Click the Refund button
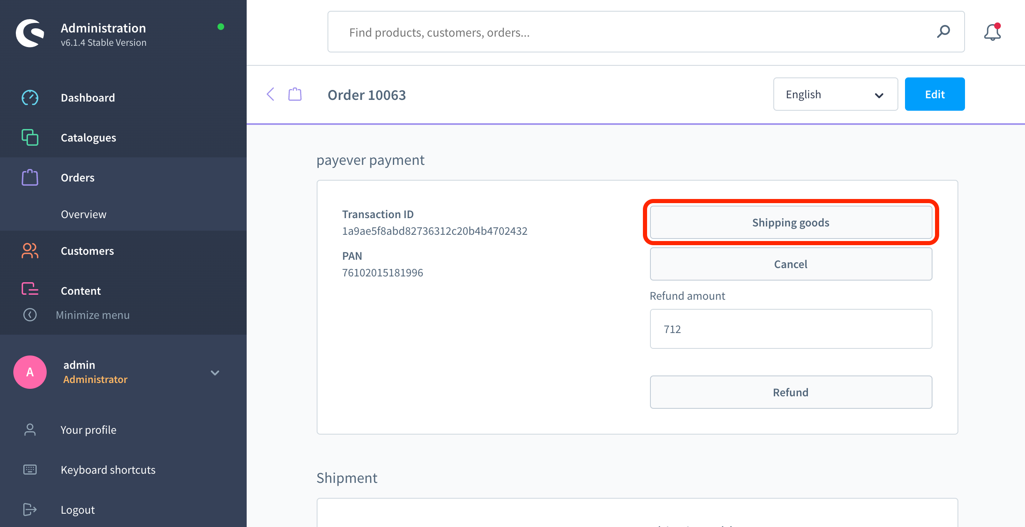The height and width of the screenshot is (527, 1025). point(791,392)
